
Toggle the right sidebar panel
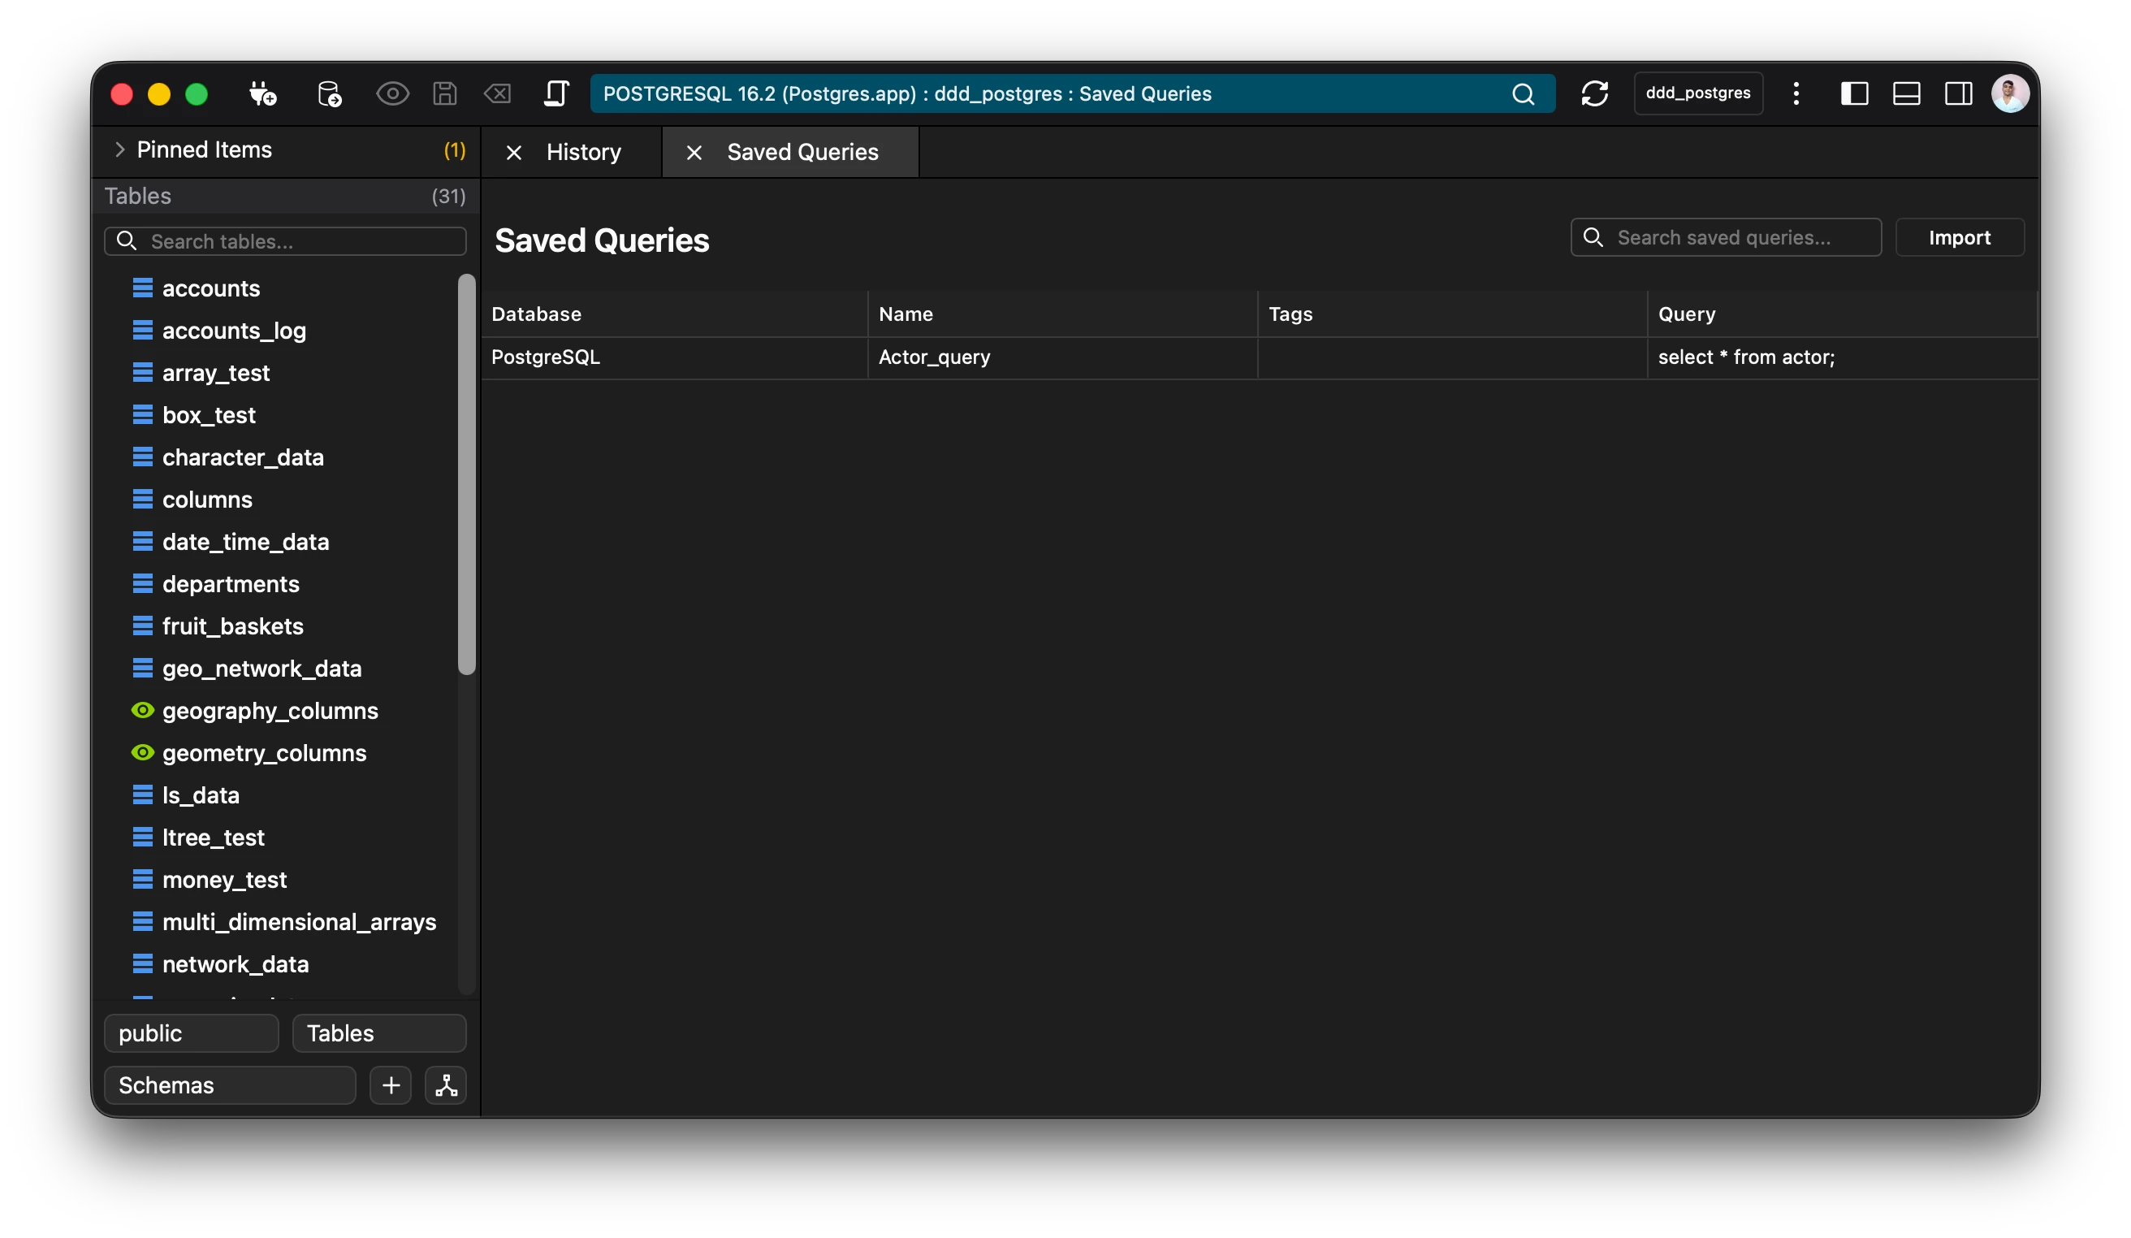[x=1959, y=94]
